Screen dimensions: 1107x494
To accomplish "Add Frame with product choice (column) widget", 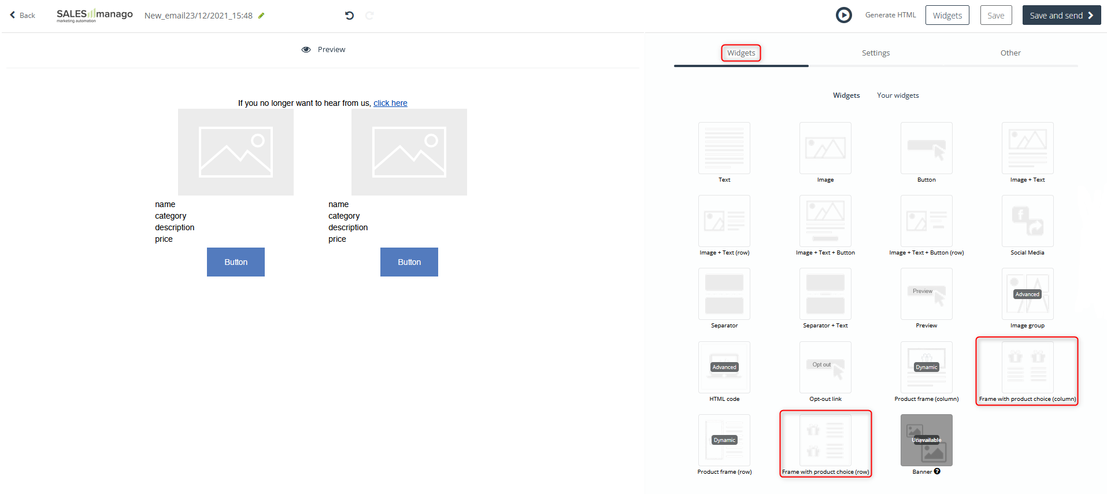I will coord(1028,367).
